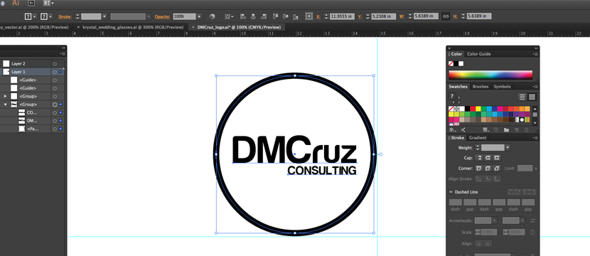
Task: Select the Bevel Join corner icon
Action: pos(497,168)
